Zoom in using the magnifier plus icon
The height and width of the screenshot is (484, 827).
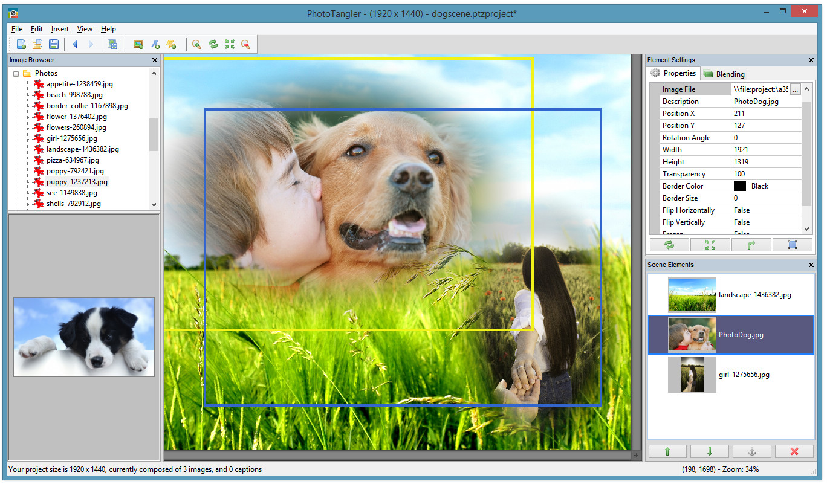pyautogui.click(x=196, y=44)
